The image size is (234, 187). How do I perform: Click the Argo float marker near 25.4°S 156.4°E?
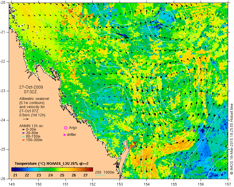pyautogui.click(x=213, y=160)
